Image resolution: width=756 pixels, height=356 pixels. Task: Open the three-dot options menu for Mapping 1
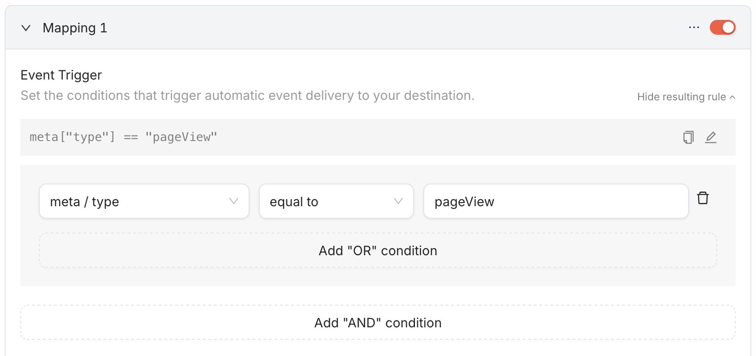[x=694, y=28]
